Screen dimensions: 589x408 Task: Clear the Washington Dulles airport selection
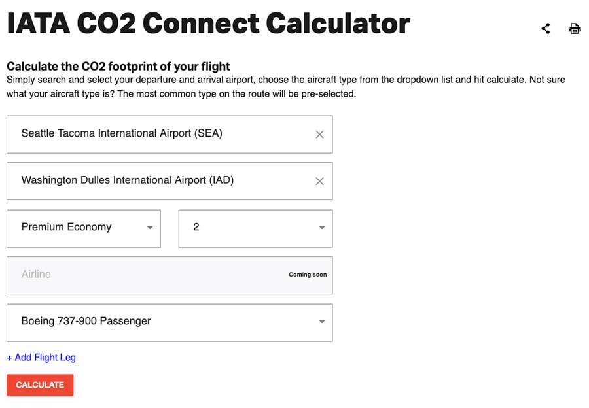[x=319, y=181]
